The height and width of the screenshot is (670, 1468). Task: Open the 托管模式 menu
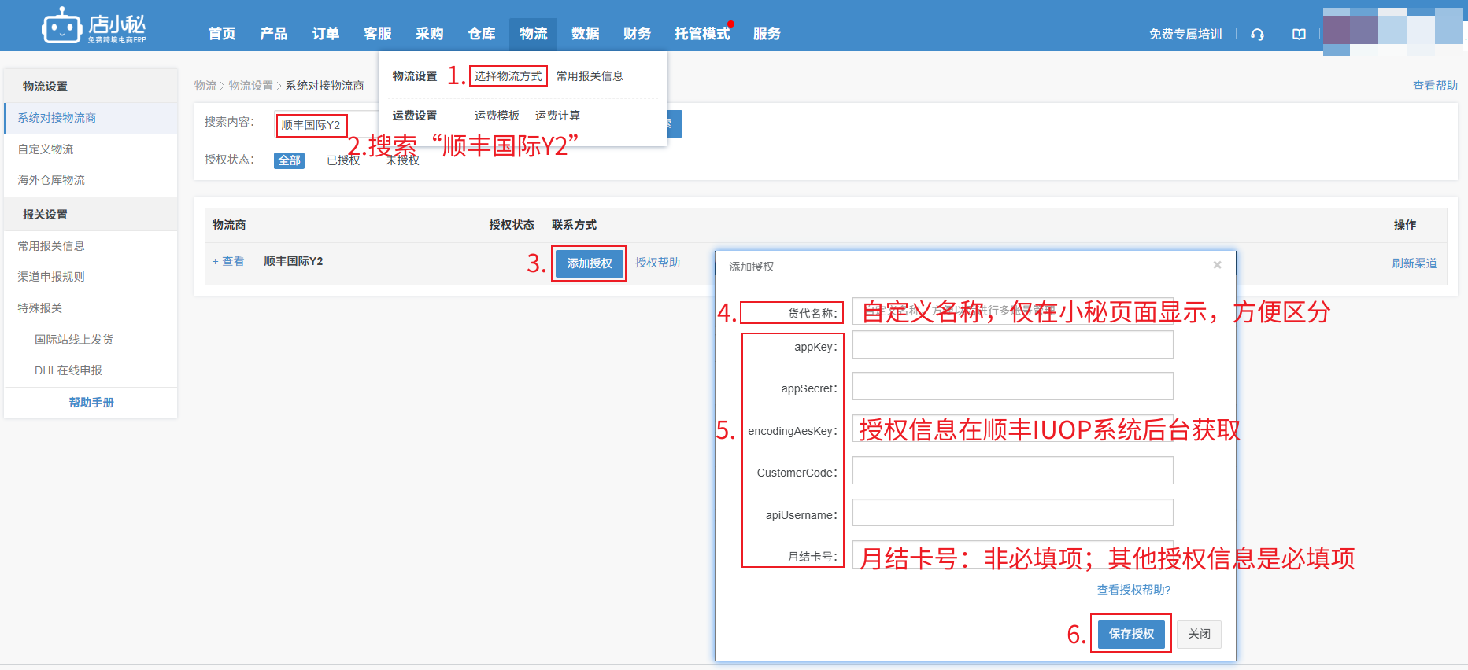[x=702, y=34]
